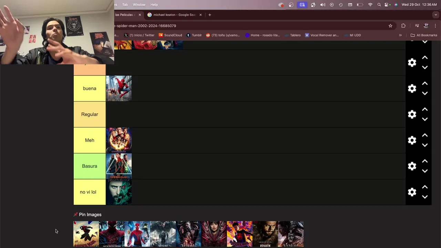Open the Tab menu in the menu bar
This screenshot has height=248, width=441.
tap(125, 5)
